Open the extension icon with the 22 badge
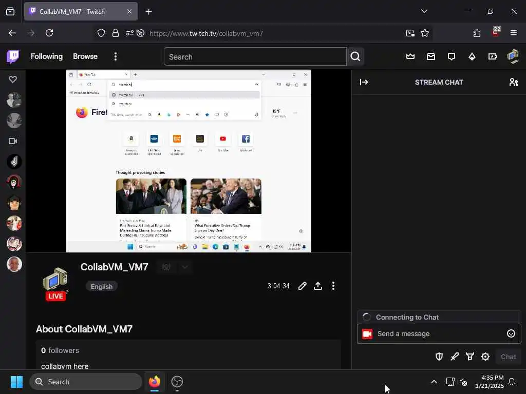 pos(496,32)
